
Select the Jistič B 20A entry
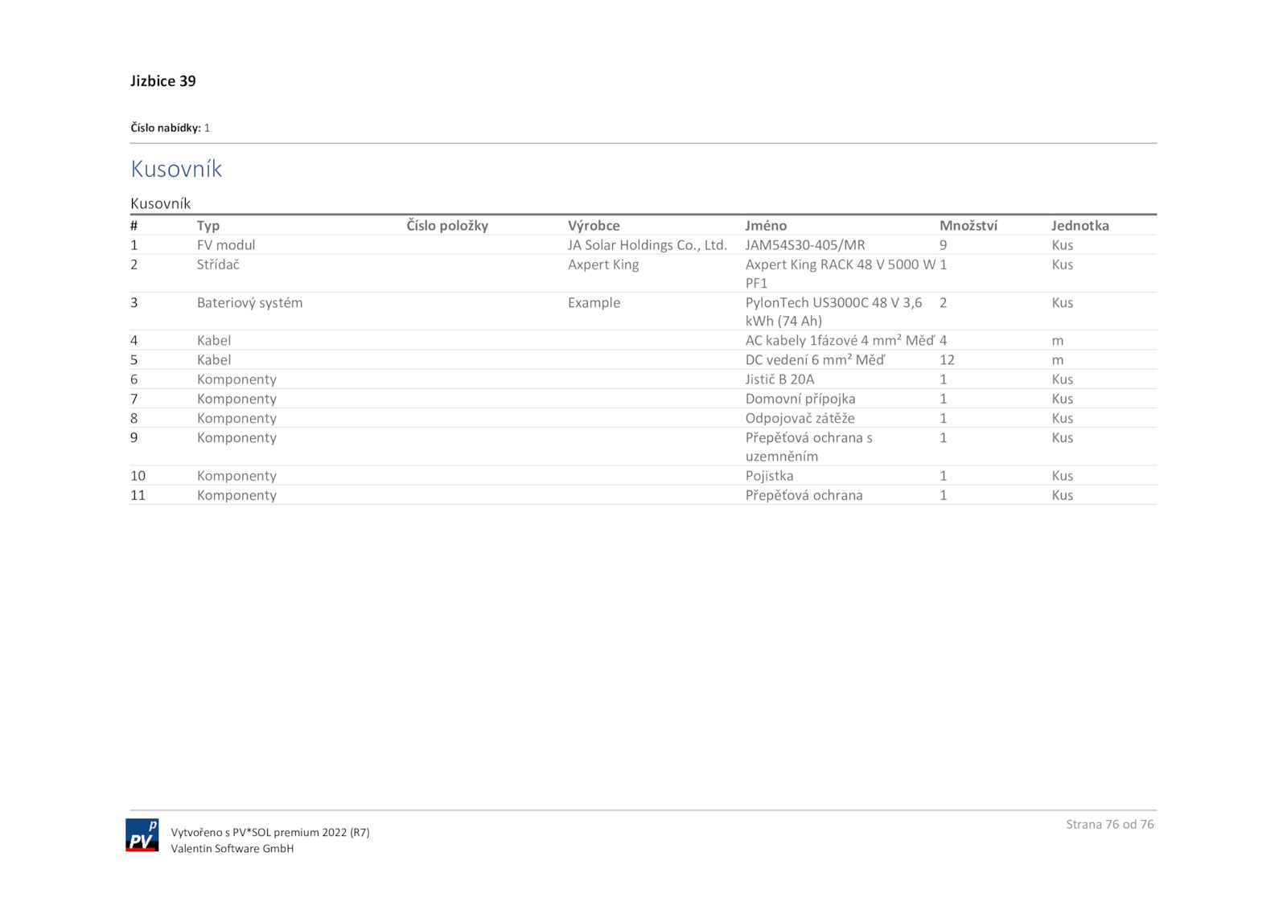tap(779, 379)
